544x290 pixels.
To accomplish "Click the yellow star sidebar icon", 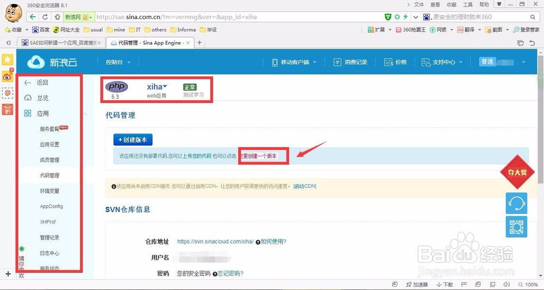I will 8,60.
